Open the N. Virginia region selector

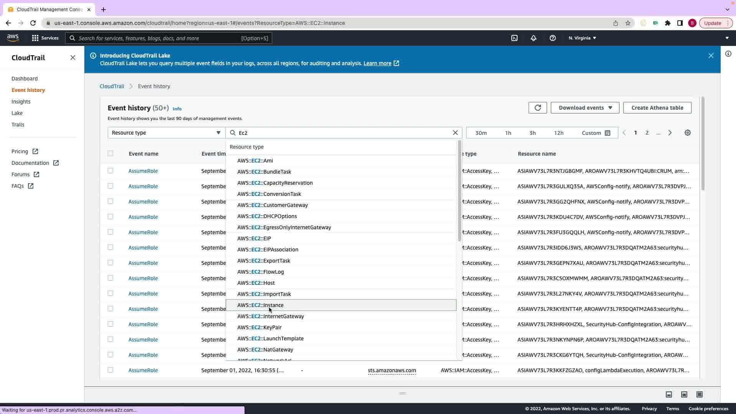tap(582, 38)
